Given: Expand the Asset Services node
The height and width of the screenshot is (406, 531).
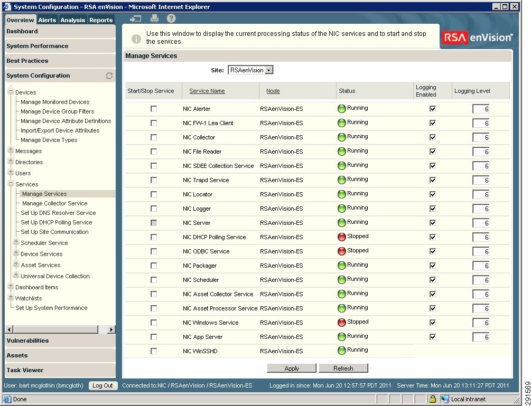Looking at the screenshot, I should click(16, 264).
